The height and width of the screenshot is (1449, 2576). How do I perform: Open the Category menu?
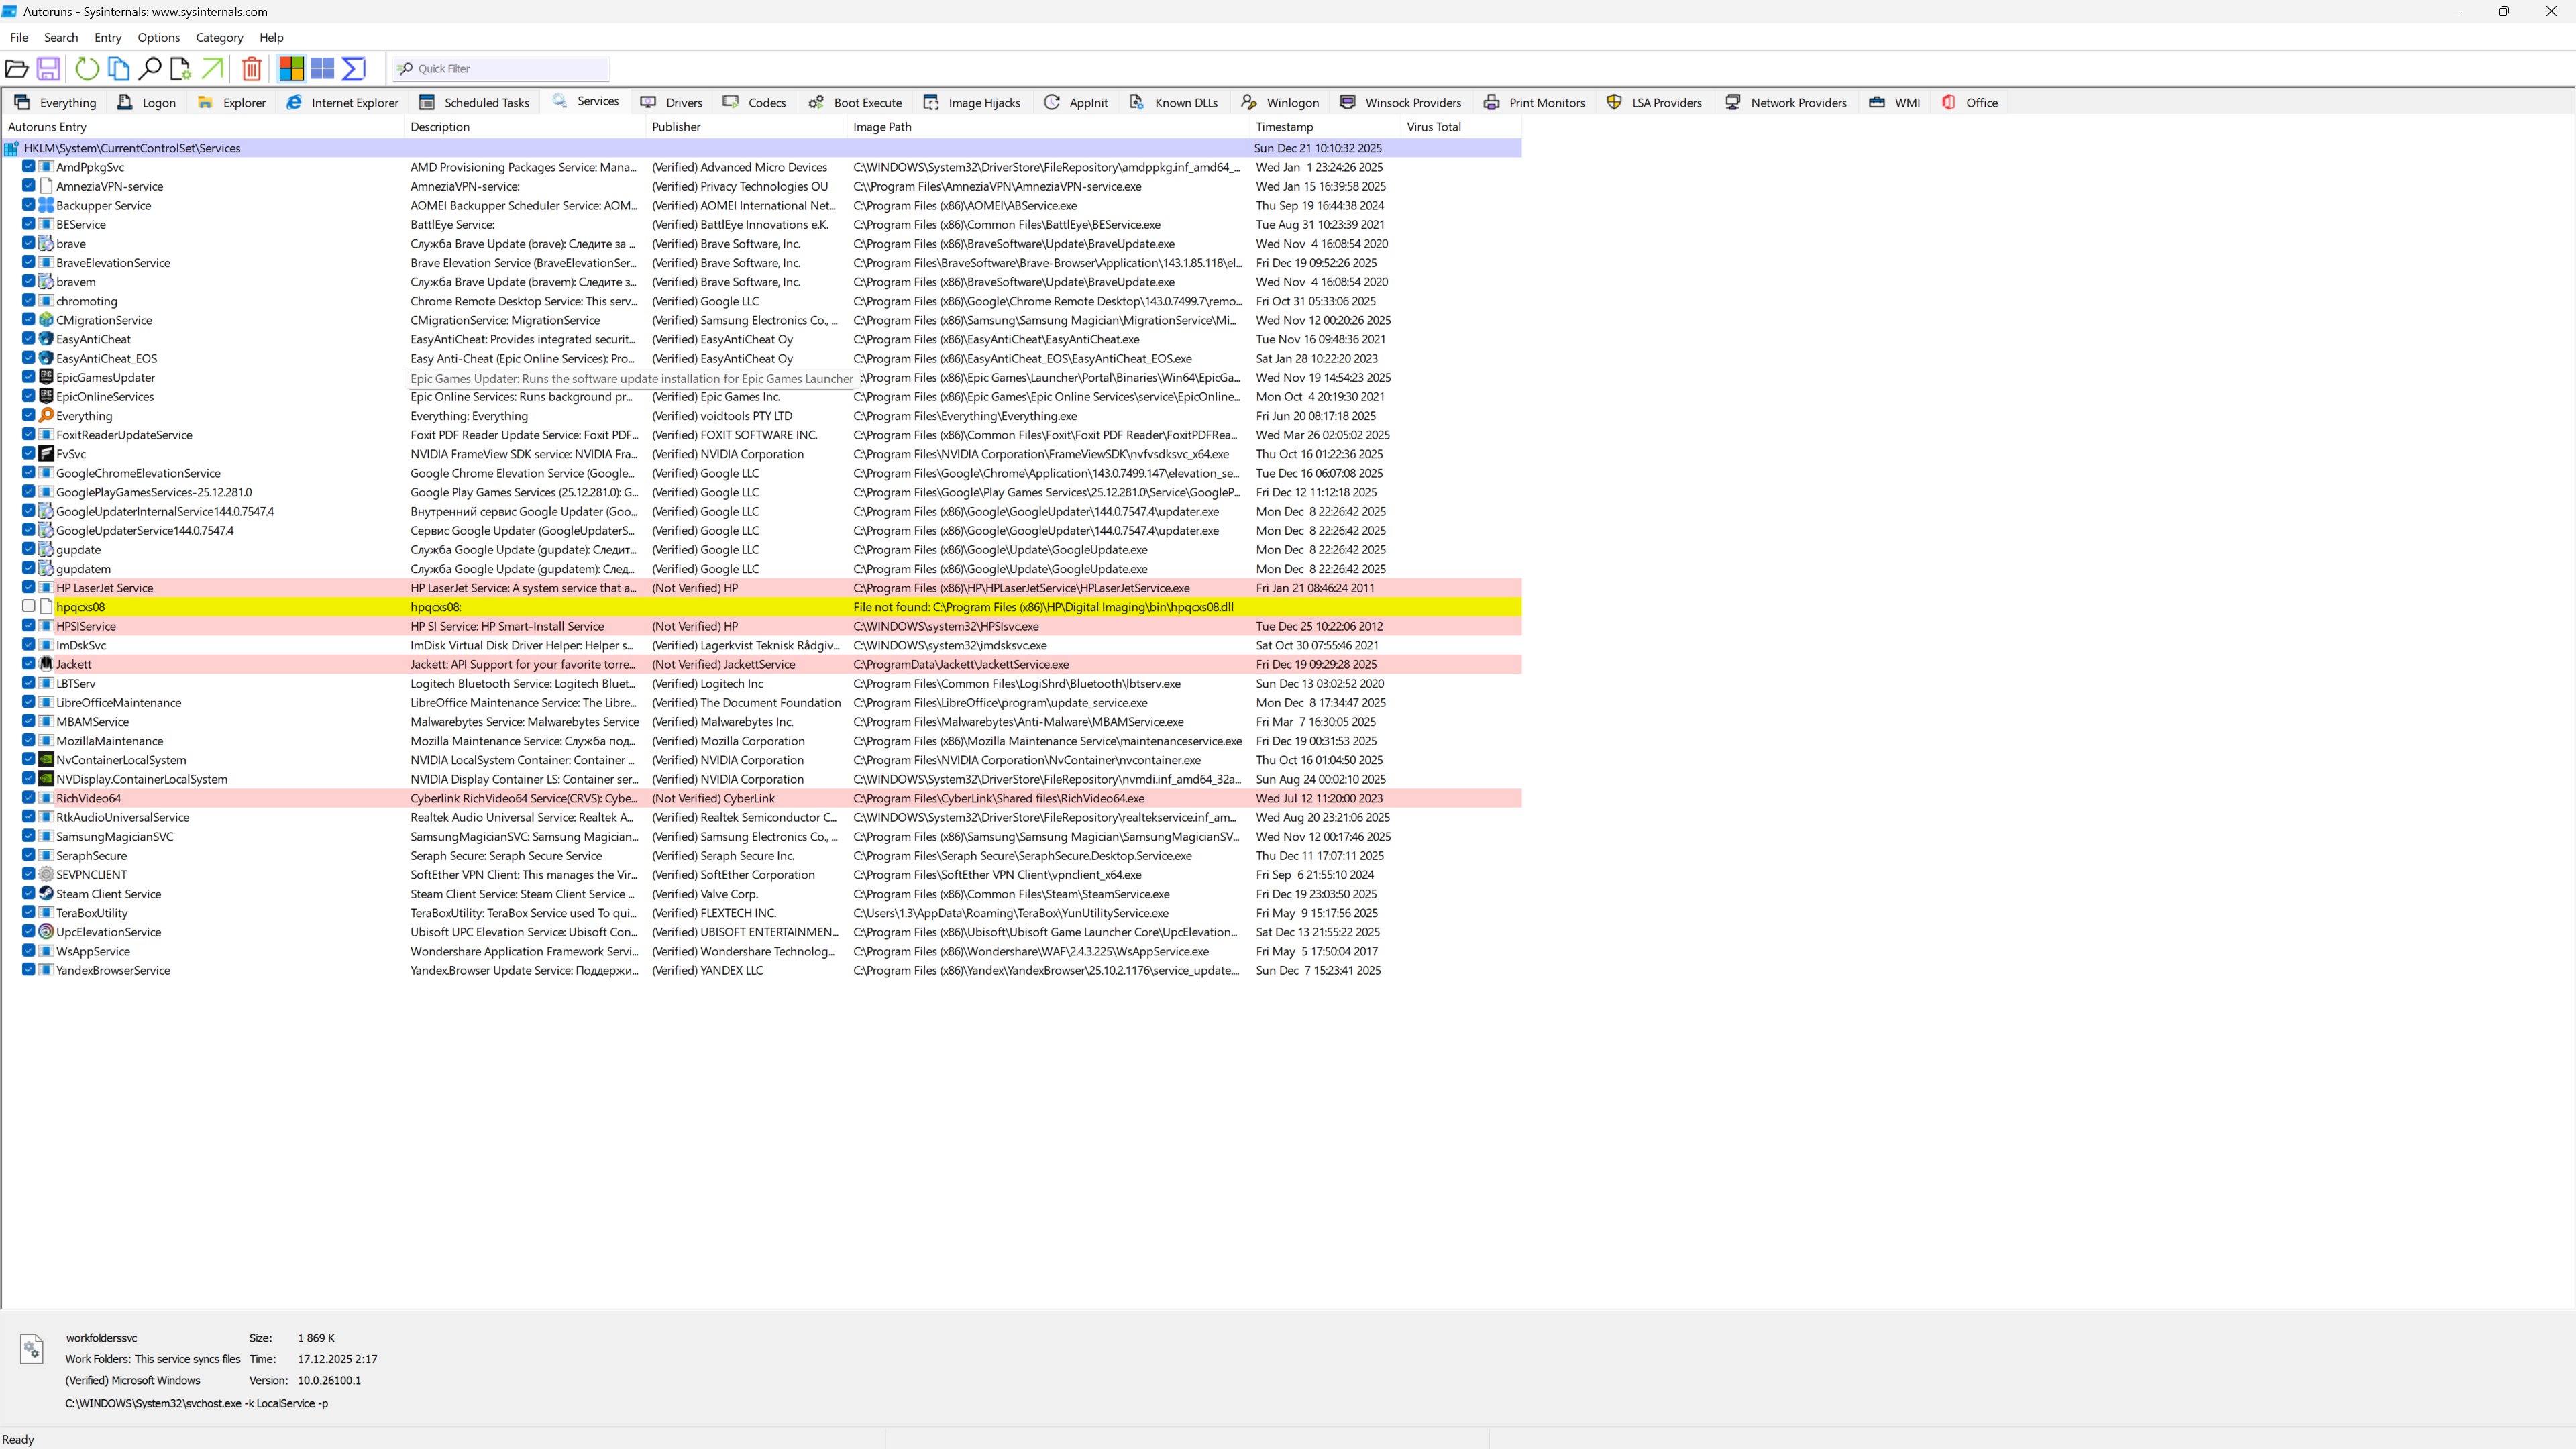tap(219, 37)
